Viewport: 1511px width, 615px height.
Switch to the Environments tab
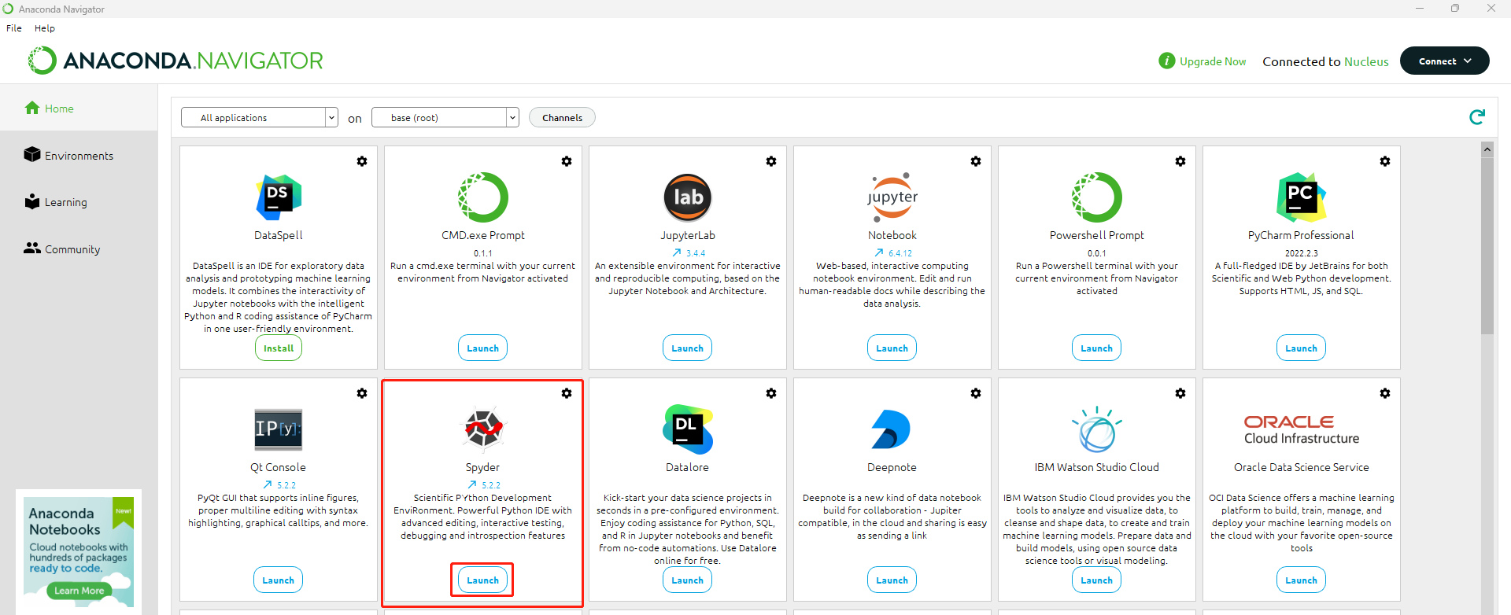pyautogui.click(x=79, y=155)
